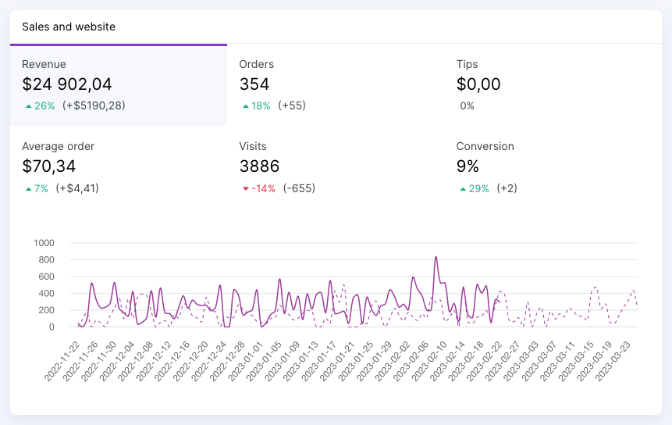Select the Revenue metric tab
Viewport: 672px width, 425px height.
[118, 84]
